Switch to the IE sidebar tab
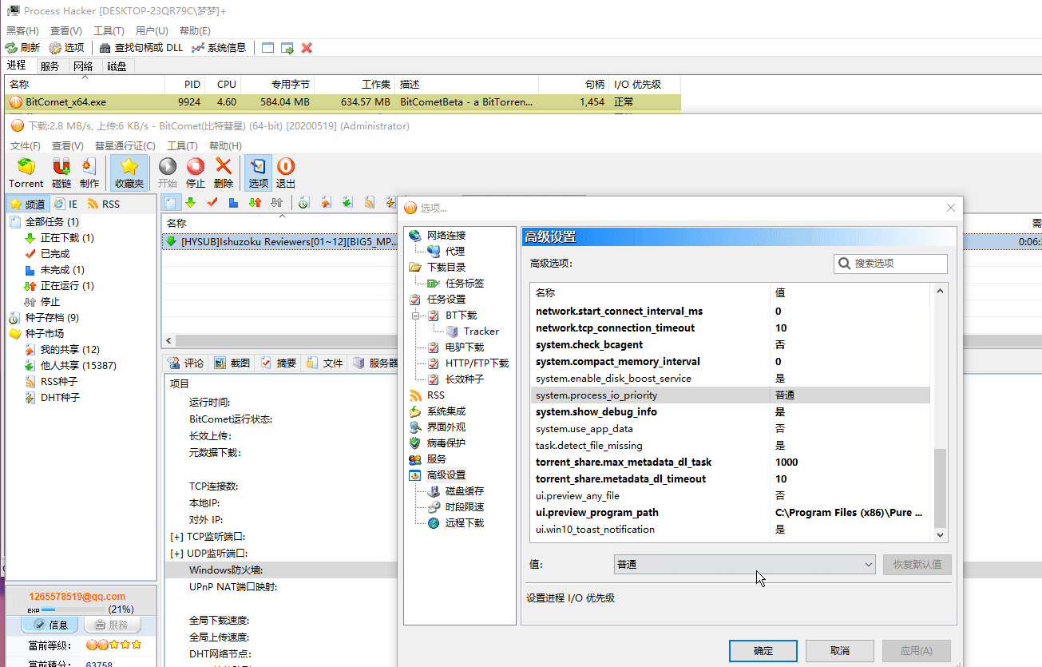The width and height of the screenshot is (1042, 667). [x=66, y=204]
